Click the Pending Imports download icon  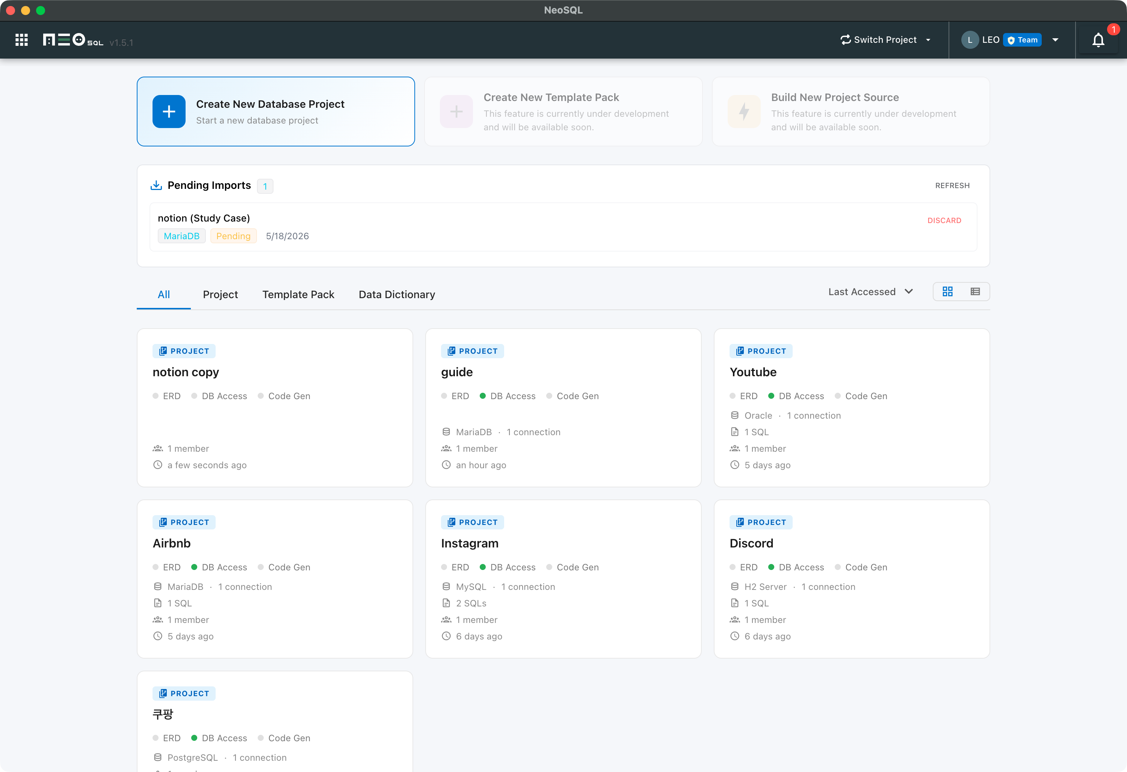156,185
